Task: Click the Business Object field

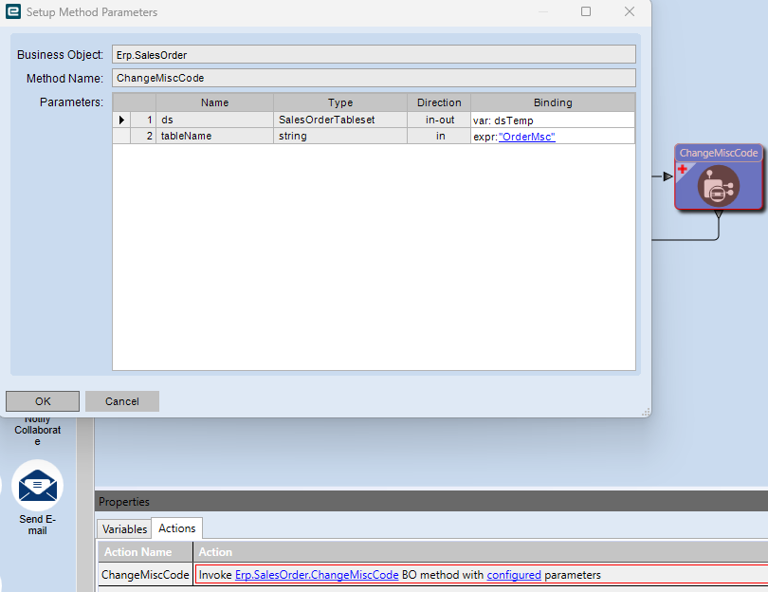Action: click(374, 54)
